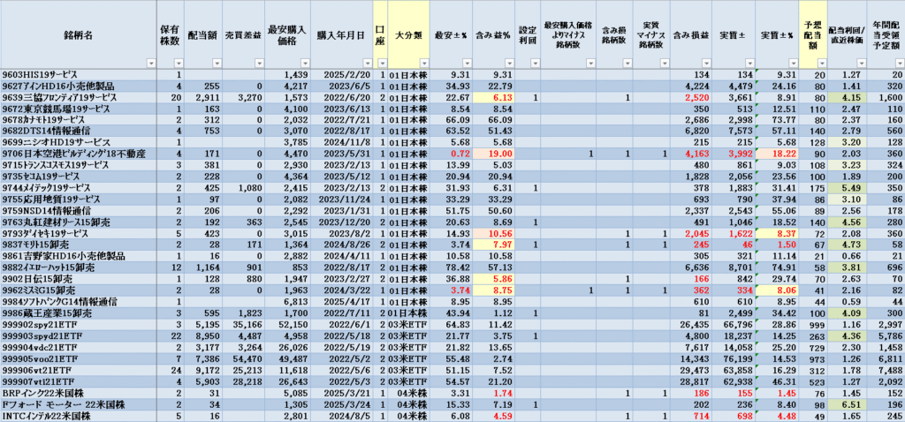Open the 最安±% column filter dropdown

pyautogui.click(x=466, y=64)
